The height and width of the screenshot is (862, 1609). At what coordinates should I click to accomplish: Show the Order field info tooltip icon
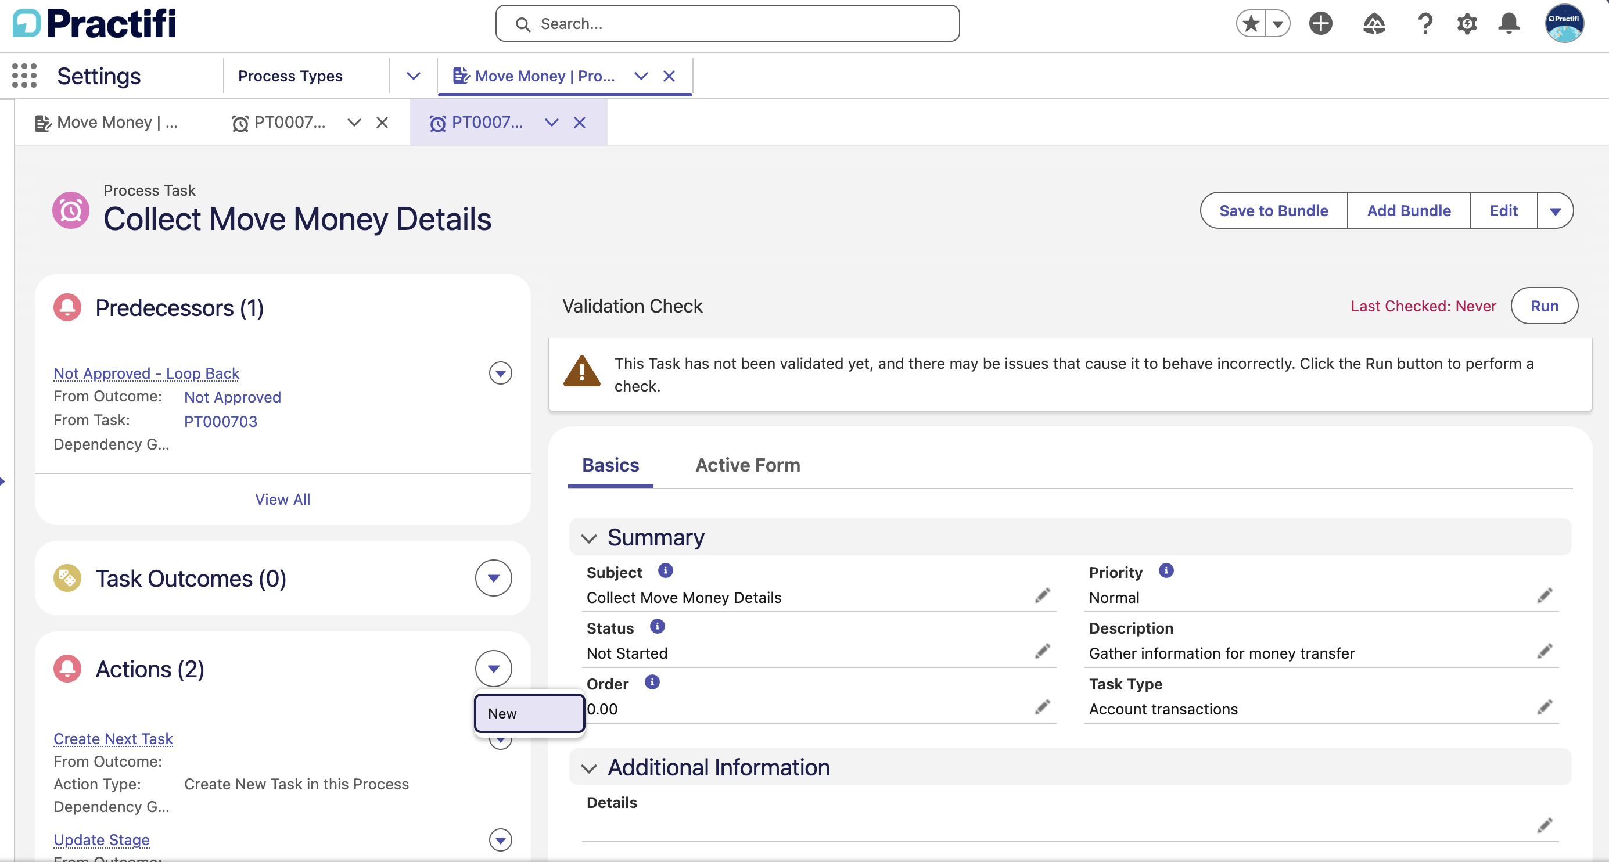(x=652, y=681)
